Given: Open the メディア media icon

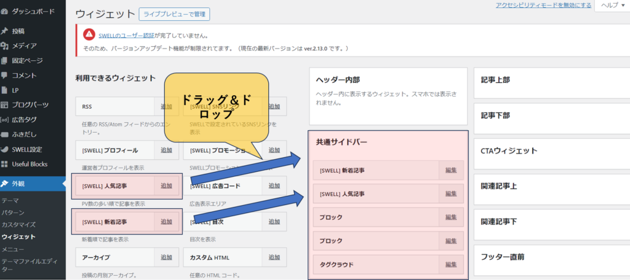Looking at the screenshot, I should pos(5,45).
